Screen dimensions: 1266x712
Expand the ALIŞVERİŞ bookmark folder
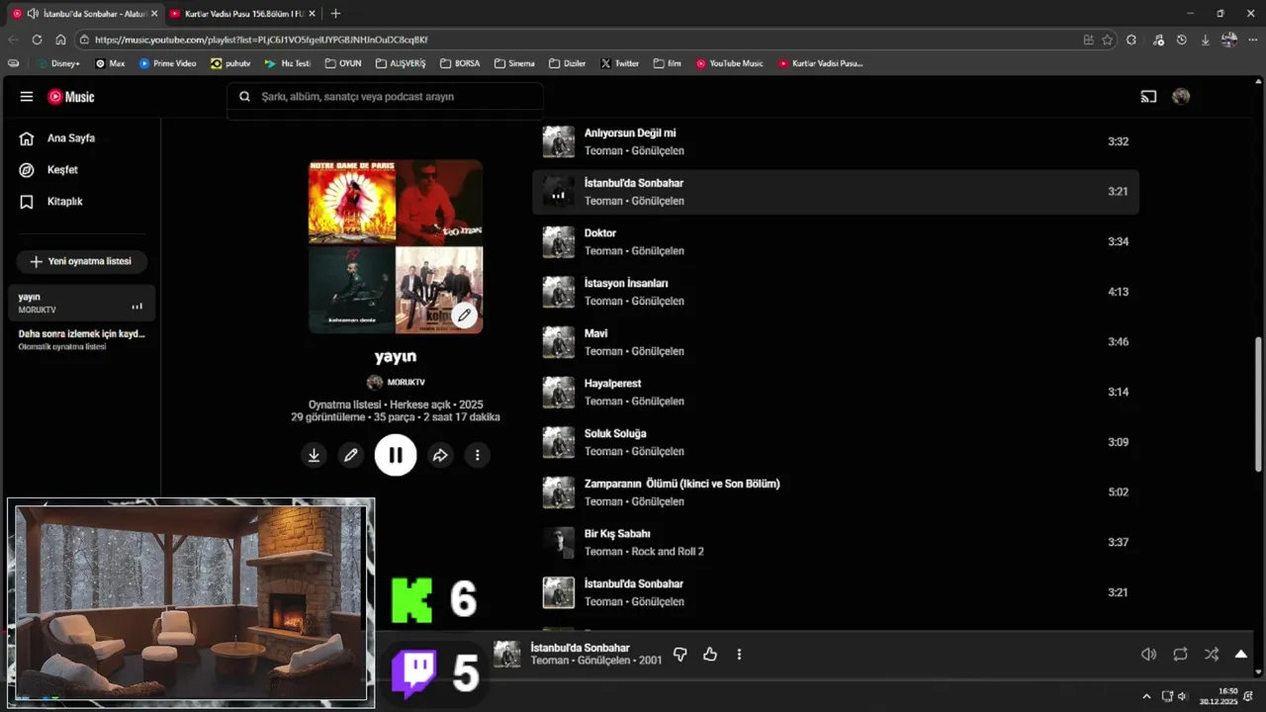pos(401,63)
